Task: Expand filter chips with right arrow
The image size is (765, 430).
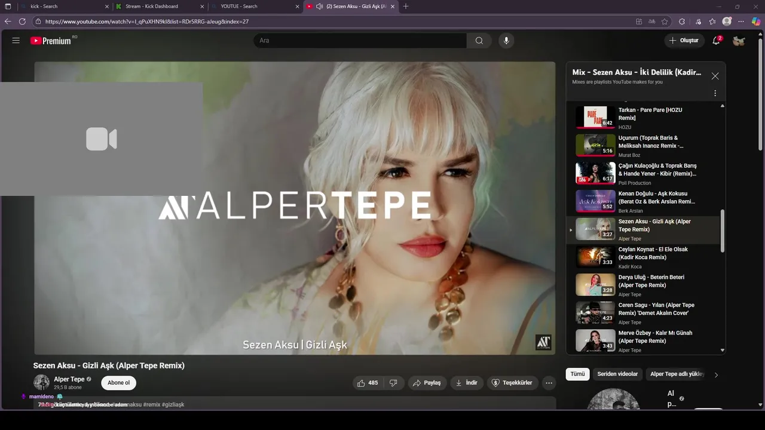Action: point(716,374)
